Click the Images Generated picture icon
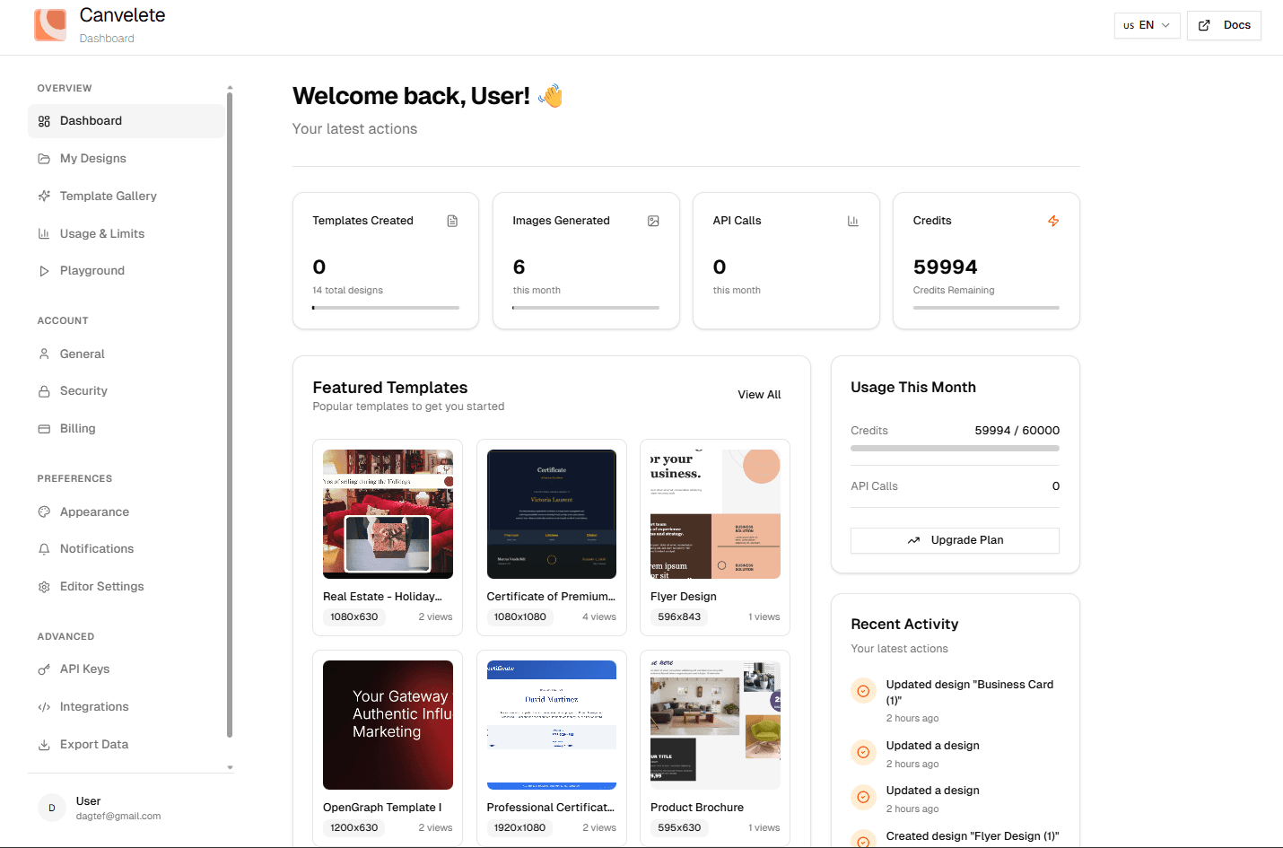The height and width of the screenshot is (848, 1283). (x=653, y=221)
